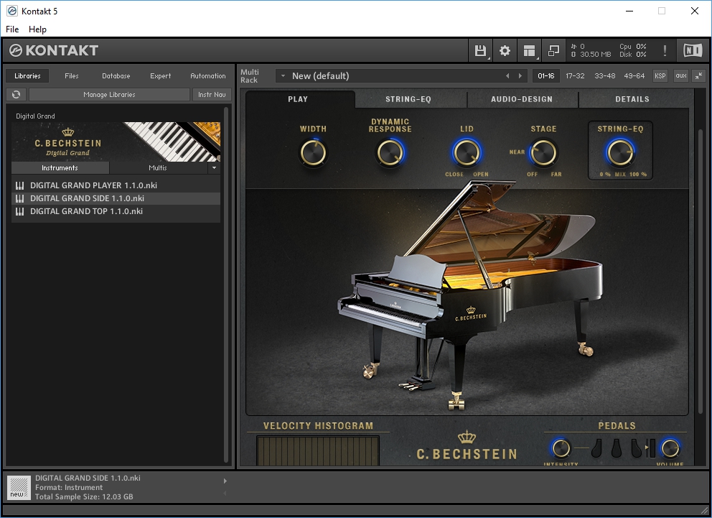Open the File menu

click(x=11, y=29)
